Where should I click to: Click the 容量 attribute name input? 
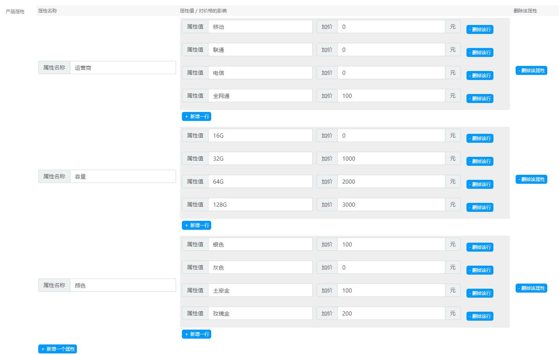pyautogui.click(x=123, y=177)
